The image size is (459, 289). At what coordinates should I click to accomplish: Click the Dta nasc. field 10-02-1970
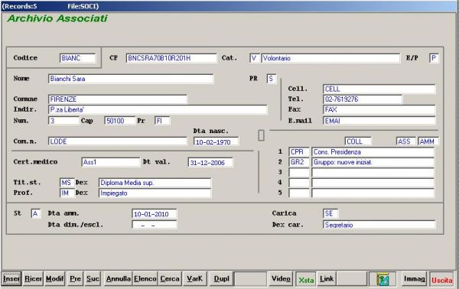tap(216, 142)
